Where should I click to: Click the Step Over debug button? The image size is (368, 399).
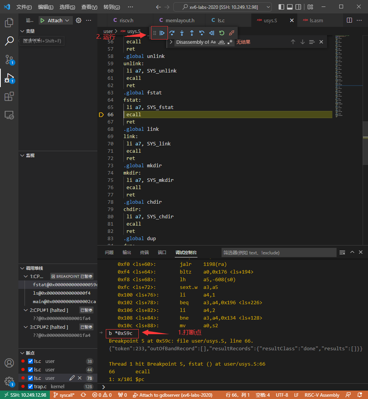coord(172,33)
